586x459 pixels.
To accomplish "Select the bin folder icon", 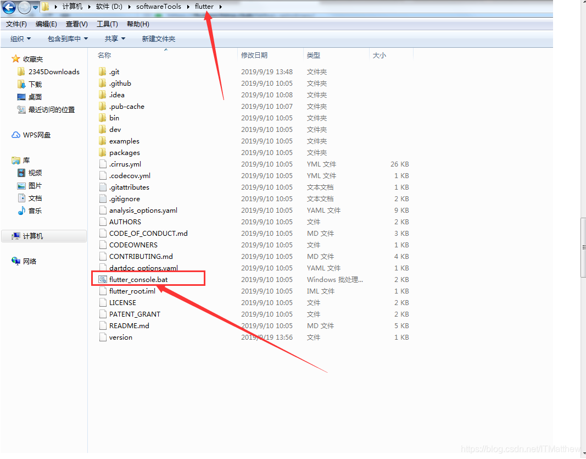I will pyautogui.click(x=102, y=118).
